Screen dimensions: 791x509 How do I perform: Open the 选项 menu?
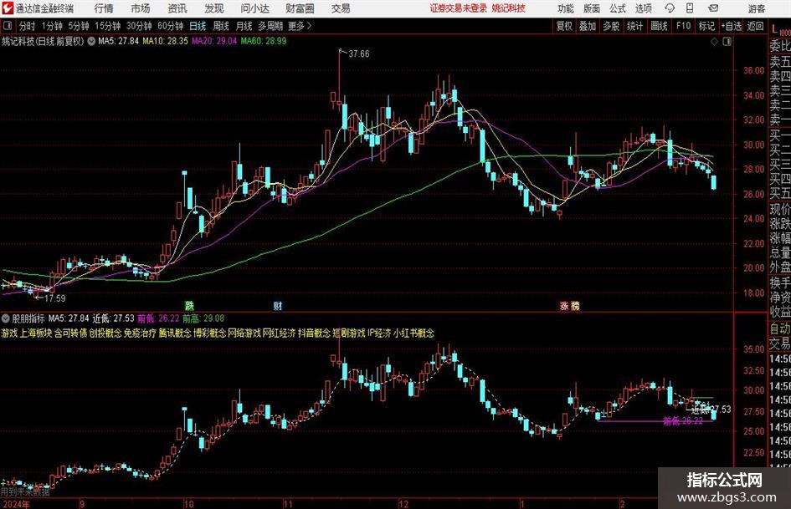644,8
